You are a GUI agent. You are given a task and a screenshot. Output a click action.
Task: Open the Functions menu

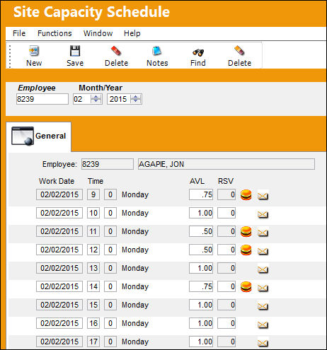(54, 33)
